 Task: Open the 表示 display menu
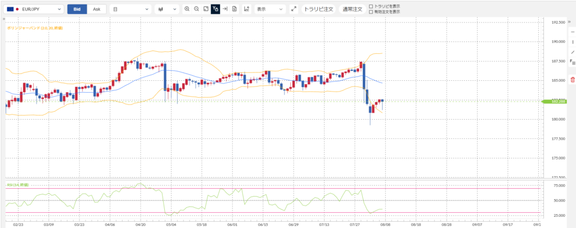[x=270, y=9]
